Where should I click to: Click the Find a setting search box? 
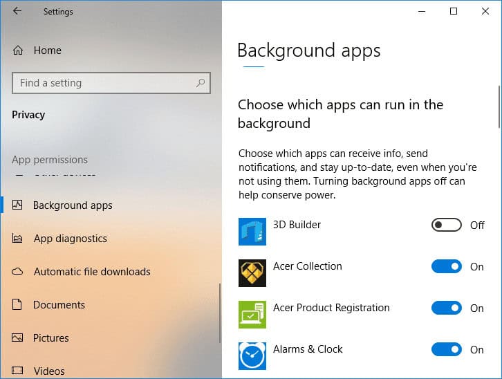pos(111,83)
